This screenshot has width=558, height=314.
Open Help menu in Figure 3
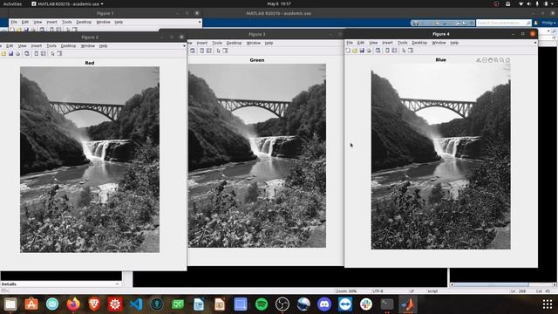[269, 43]
